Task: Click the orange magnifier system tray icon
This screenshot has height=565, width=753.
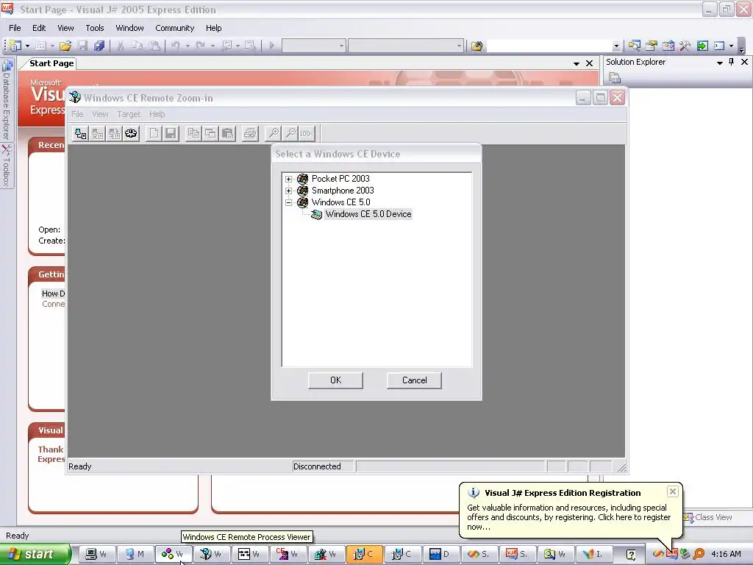Action: (699, 554)
